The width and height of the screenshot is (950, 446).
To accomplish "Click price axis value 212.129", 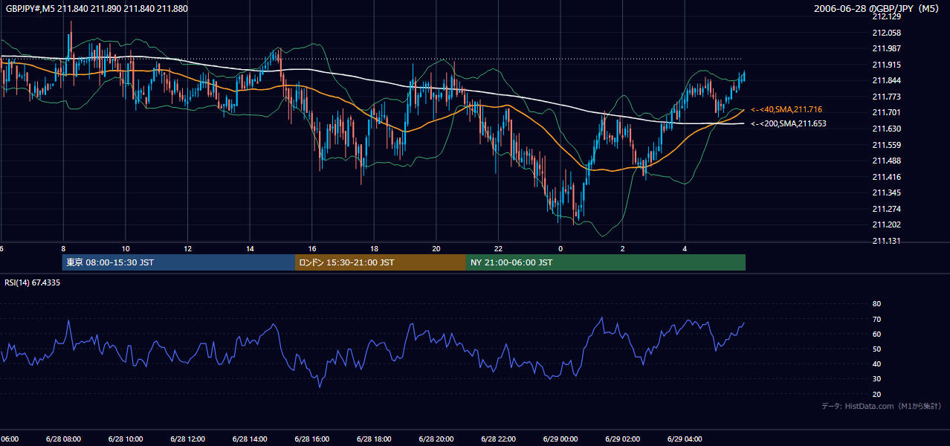I will point(886,16).
